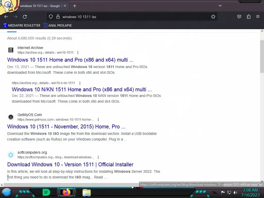The height and width of the screenshot is (198, 264).
Task: Close the windows 10 1511 iso tab
Action: pyautogui.click(x=65, y=6)
